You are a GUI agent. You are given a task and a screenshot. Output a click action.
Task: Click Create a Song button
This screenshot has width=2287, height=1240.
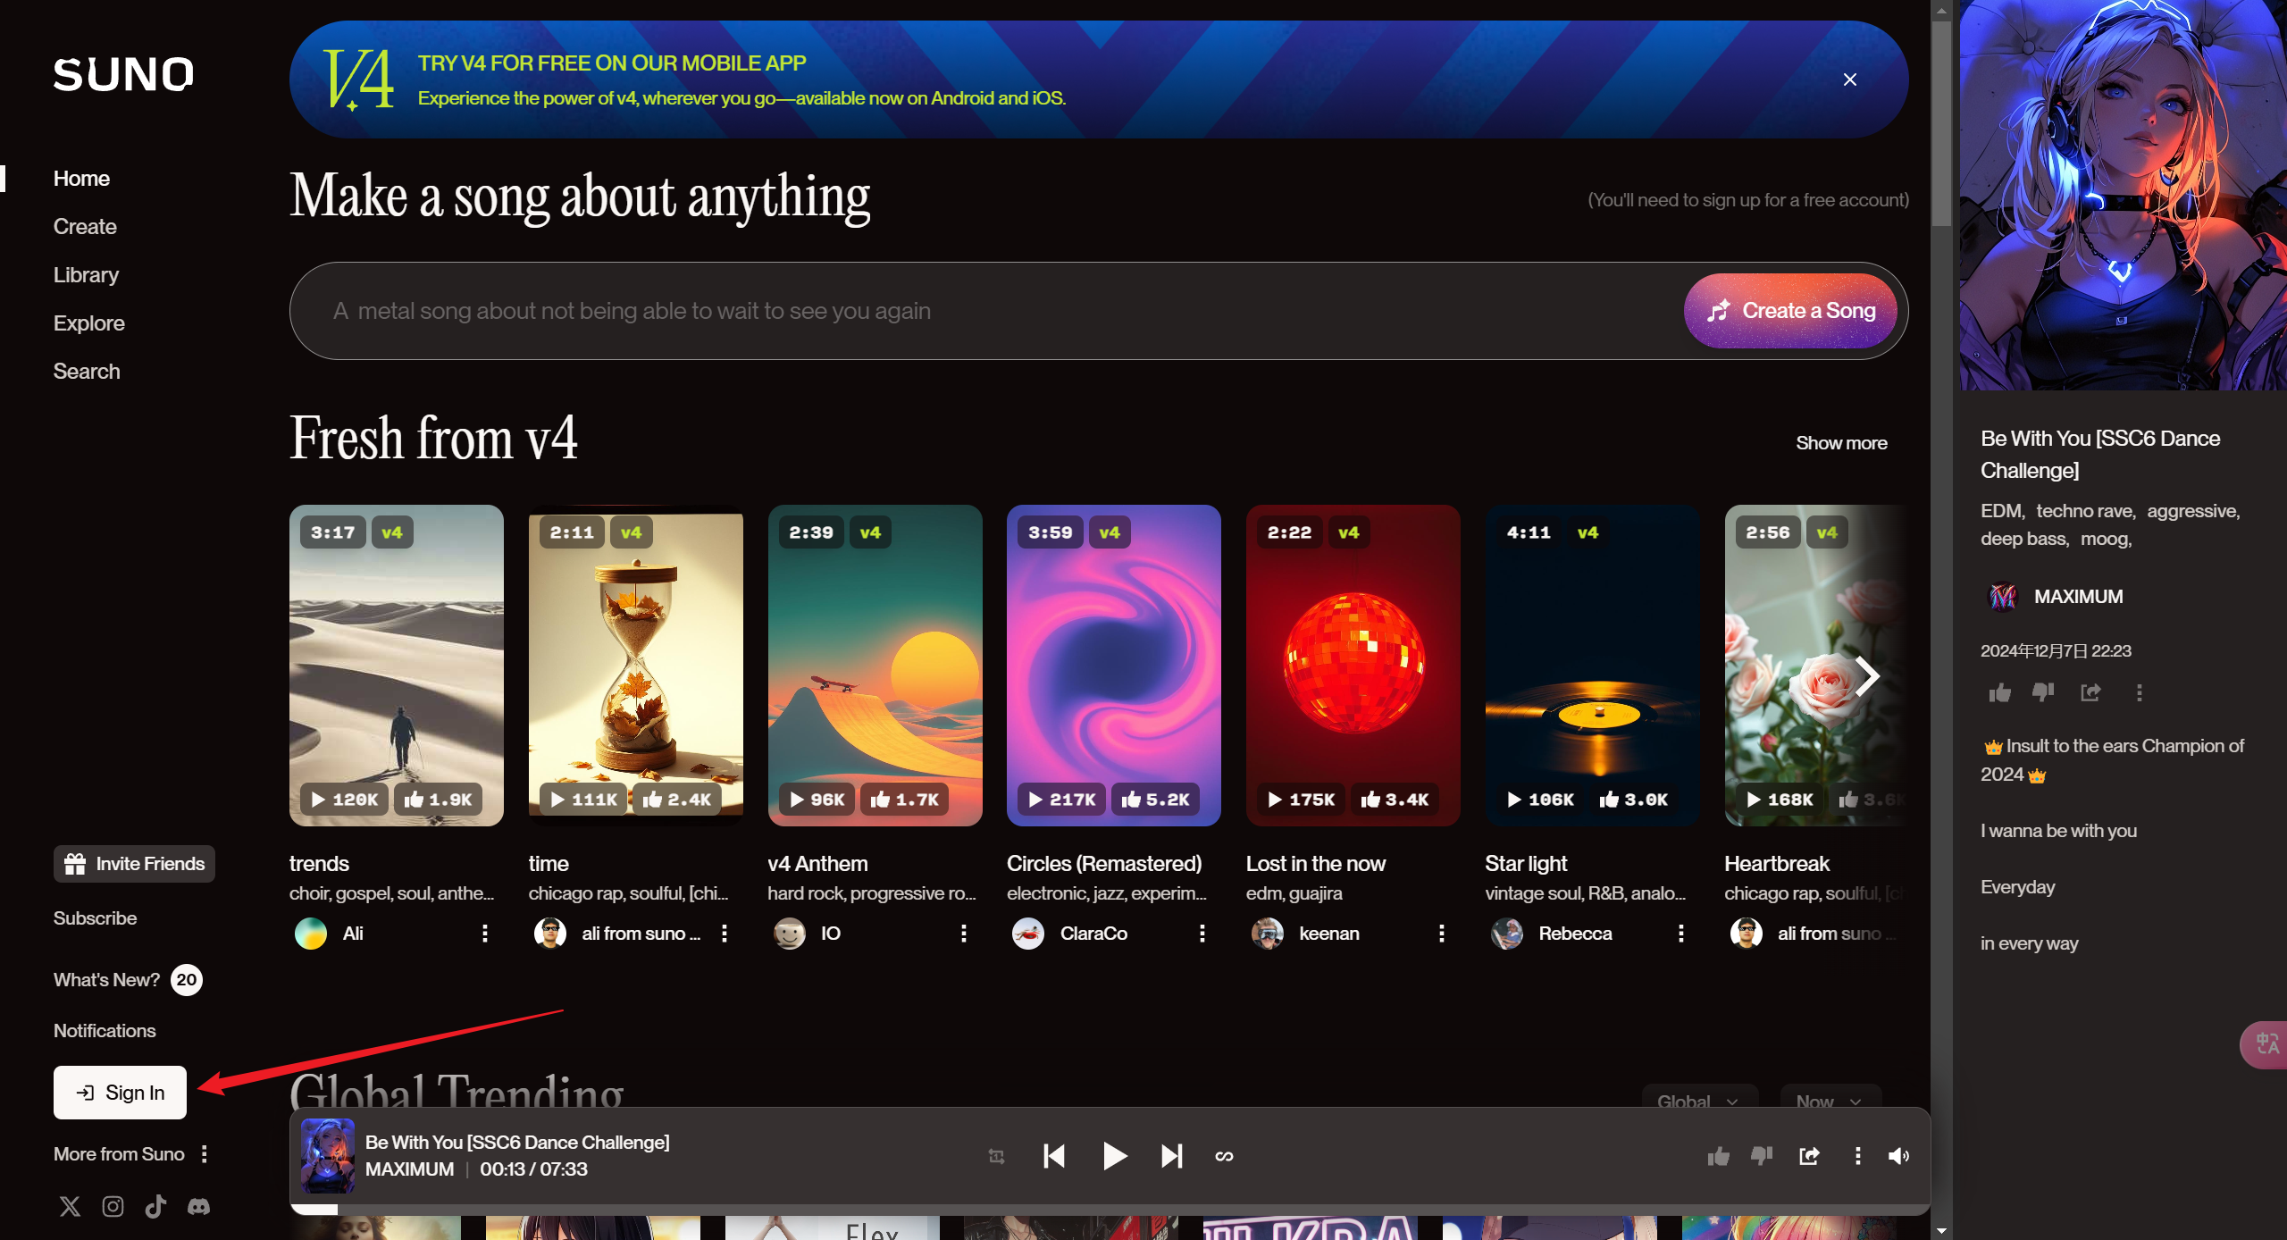[x=1790, y=311]
